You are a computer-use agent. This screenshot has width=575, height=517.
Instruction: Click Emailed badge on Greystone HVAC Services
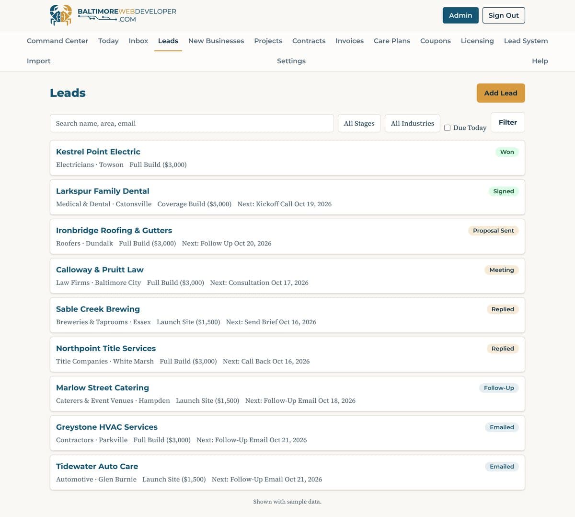point(502,427)
